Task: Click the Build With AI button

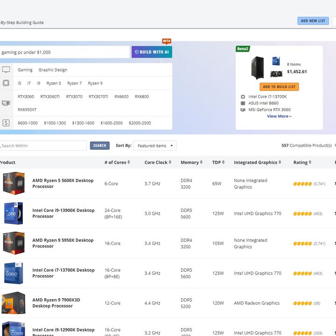Action: click(x=152, y=52)
